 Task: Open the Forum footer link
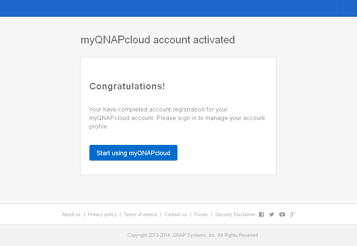coord(201,215)
